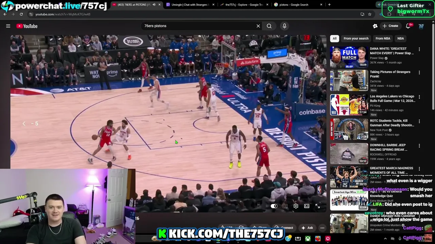Reload the page in browser
The width and height of the screenshot is (435, 244).
tap(21, 14)
